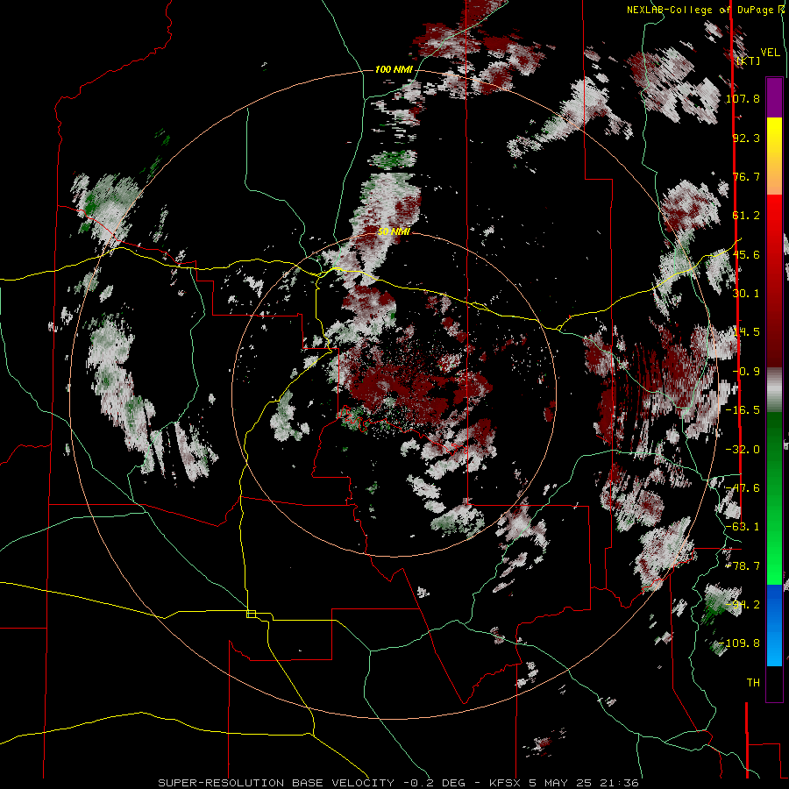This screenshot has height=789, width=789.
Task: Click the 61.2 velocity scale value
Action: coord(746,216)
